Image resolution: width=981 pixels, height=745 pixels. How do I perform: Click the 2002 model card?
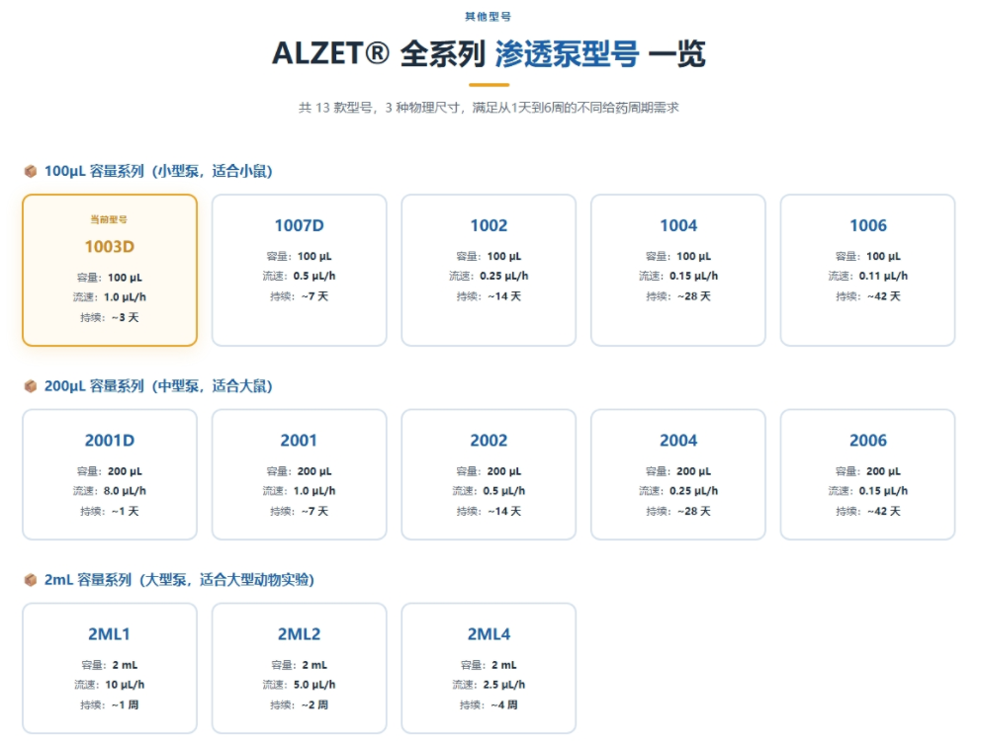489,473
